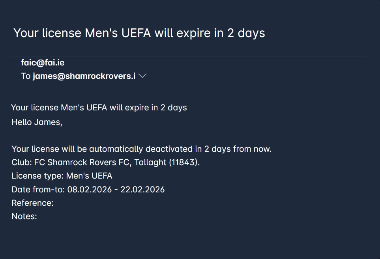The width and height of the screenshot is (380, 259).
Task: Click the repeated subject line in the body
Action: pos(99,108)
